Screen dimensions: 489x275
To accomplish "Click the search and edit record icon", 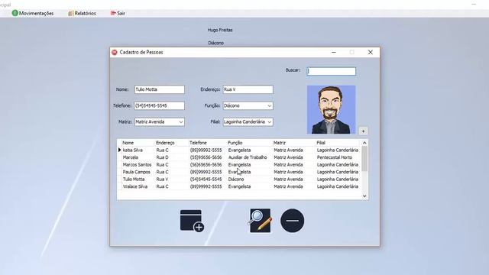I will pos(260,221).
